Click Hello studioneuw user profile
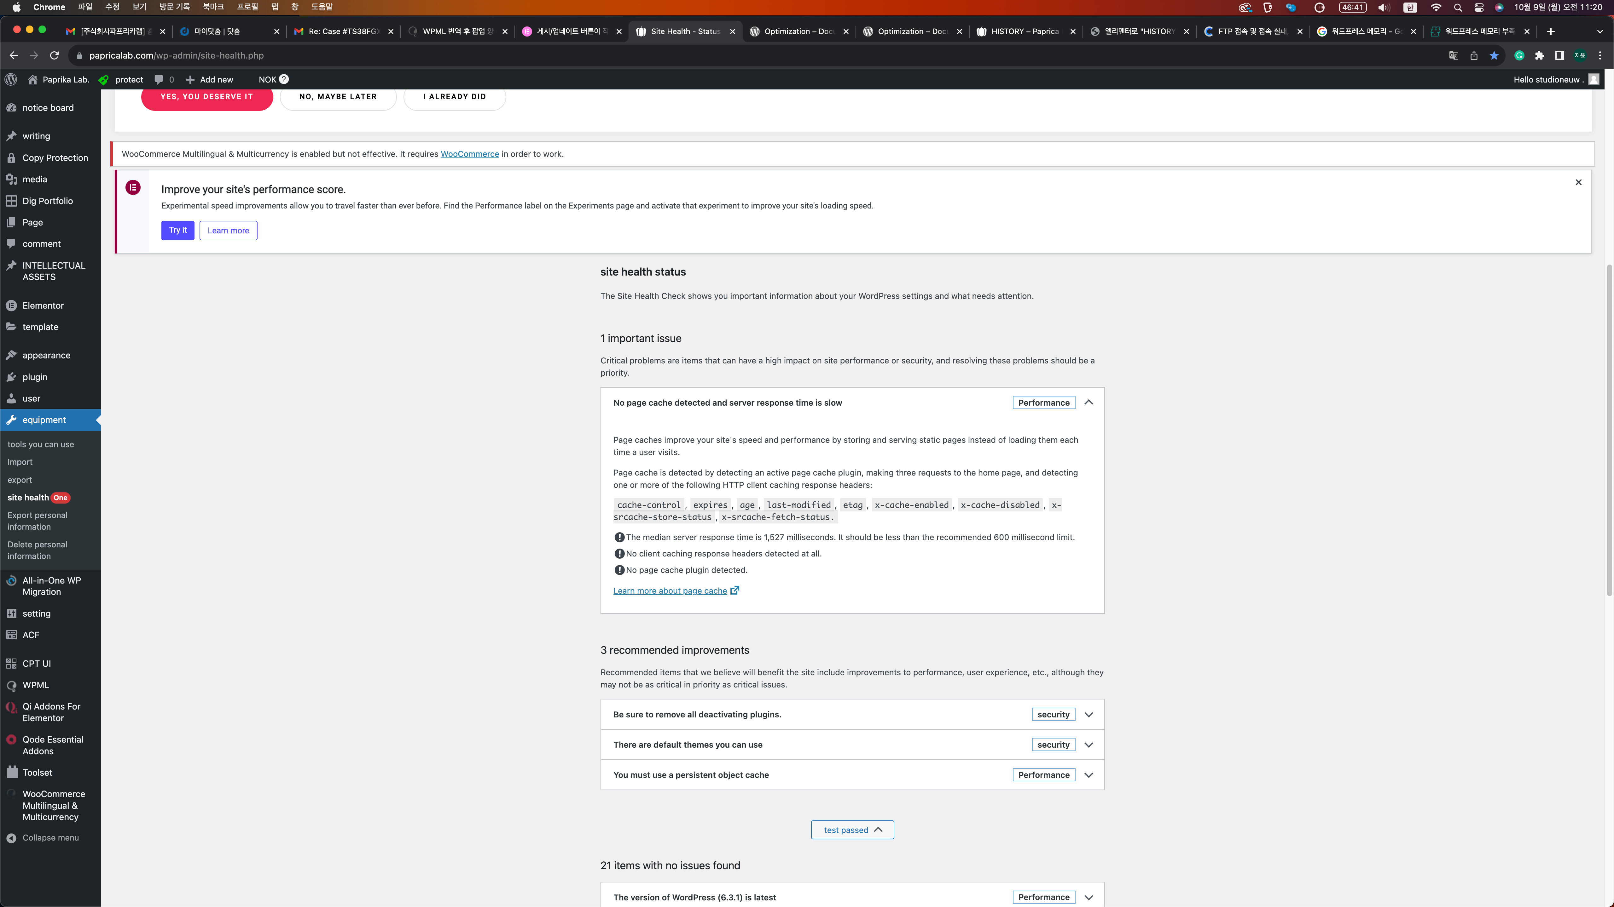This screenshot has width=1614, height=907. coord(1556,79)
